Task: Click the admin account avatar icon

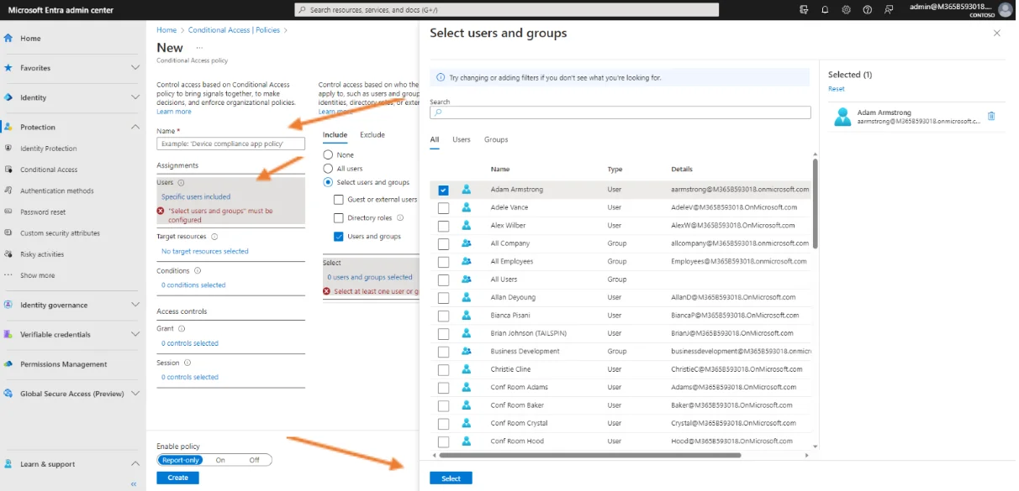Action: [x=1006, y=10]
